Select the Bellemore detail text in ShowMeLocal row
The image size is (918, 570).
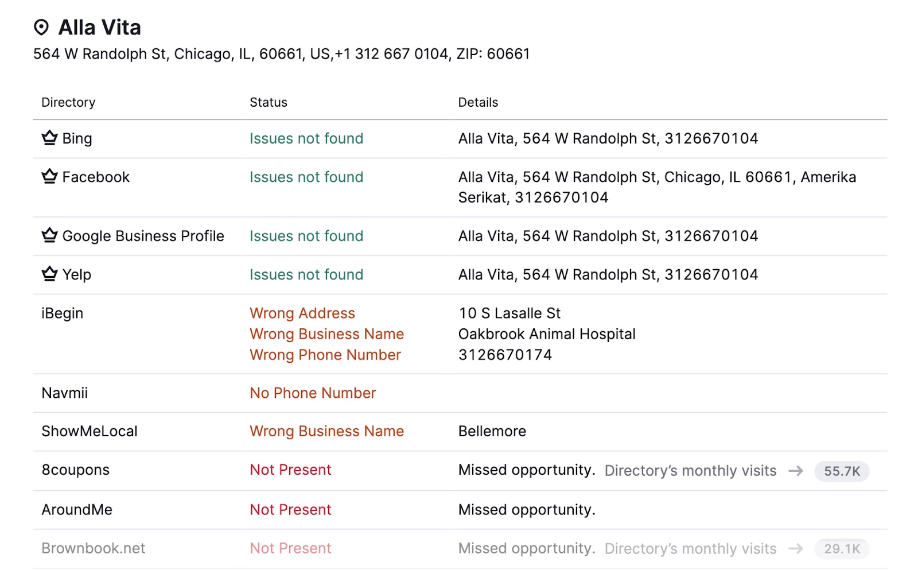(492, 431)
